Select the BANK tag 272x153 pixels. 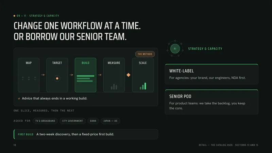pos(93,121)
